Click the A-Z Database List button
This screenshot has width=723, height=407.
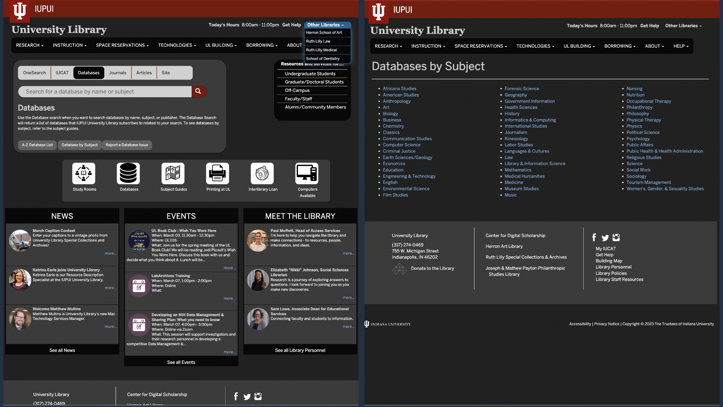(x=37, y=145)
